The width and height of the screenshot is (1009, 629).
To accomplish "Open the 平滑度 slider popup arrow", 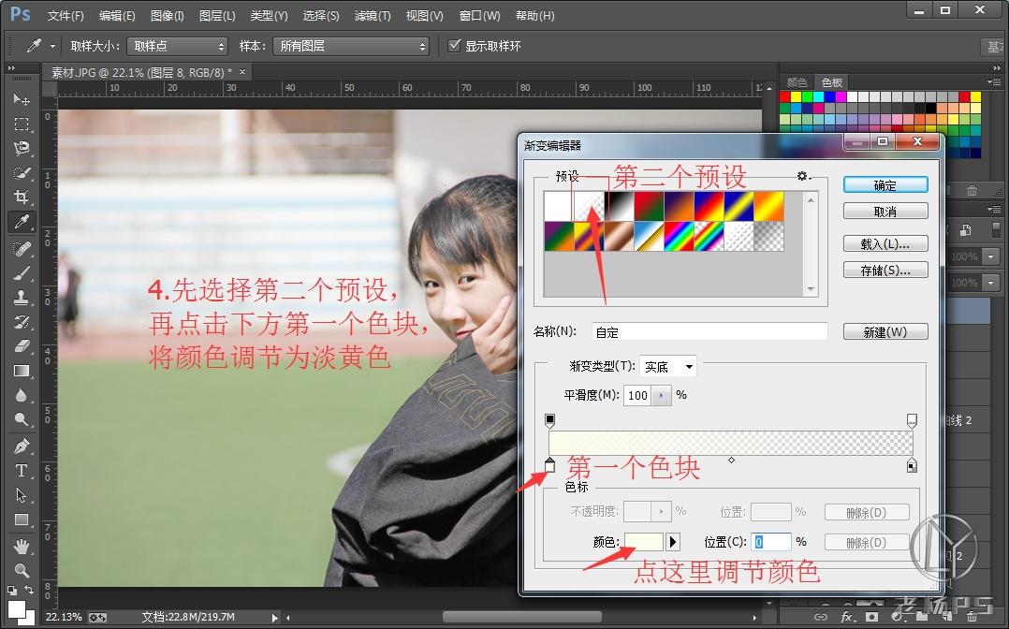I will point(662,395).
